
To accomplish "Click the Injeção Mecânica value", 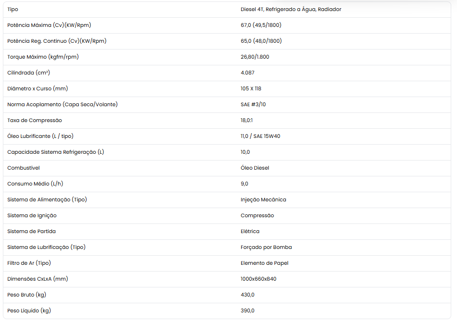I will pyautogui.click(x=263, y=199).
